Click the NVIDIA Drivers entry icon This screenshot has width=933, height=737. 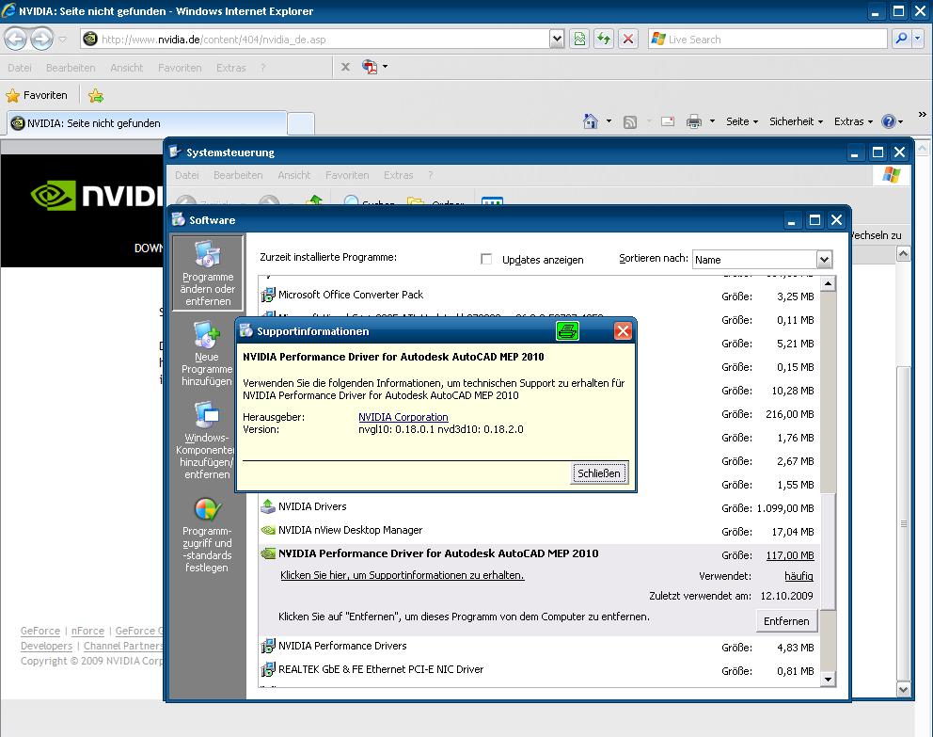click(x=268, y=506)
